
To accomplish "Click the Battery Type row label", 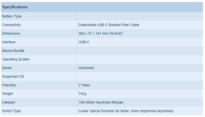I will pyautogui.click(x=12, y=16).
